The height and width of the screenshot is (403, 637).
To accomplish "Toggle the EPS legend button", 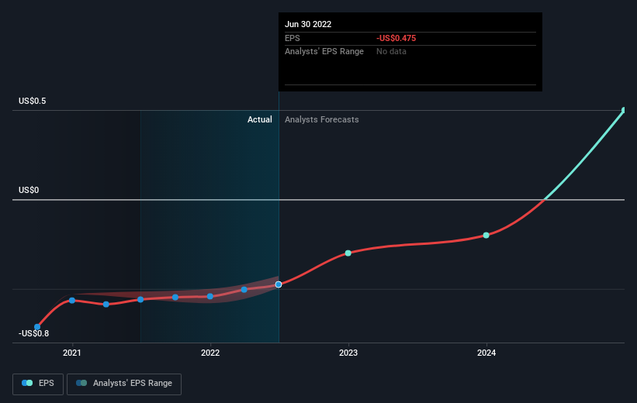I will (38, 384).
